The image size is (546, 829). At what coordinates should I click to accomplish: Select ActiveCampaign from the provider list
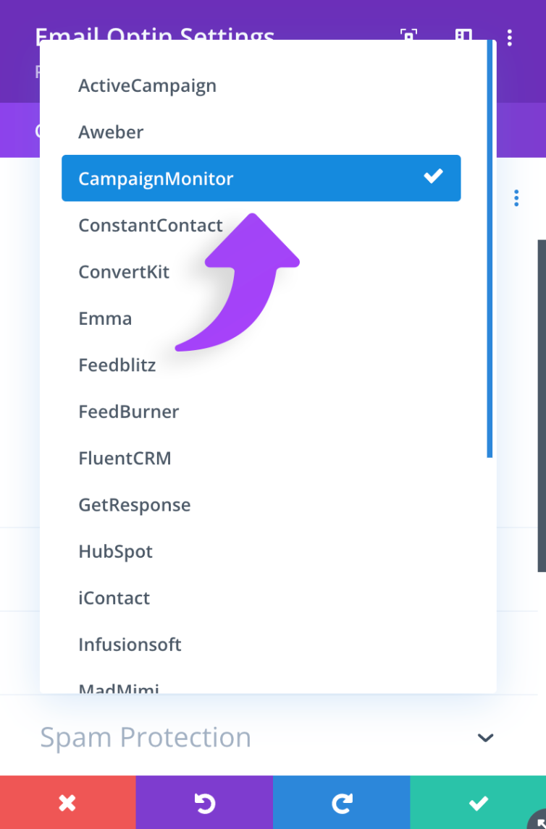coord(147,85)
